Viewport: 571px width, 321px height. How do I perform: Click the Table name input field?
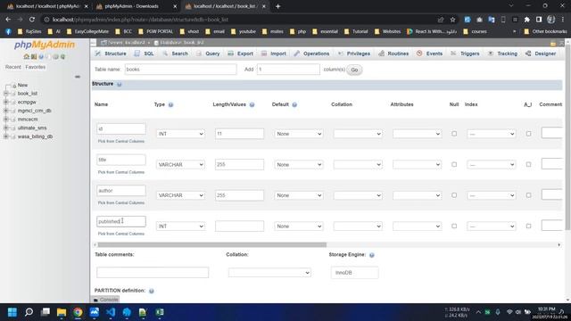click(x=180, y=70)
